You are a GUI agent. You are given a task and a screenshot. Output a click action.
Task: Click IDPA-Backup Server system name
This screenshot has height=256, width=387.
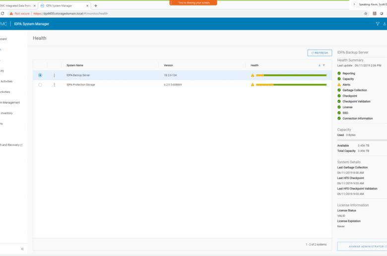point(78,75)
